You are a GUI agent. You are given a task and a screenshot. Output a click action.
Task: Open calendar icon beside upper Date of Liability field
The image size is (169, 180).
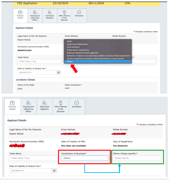pyautogui.click(x=58, y=73)
